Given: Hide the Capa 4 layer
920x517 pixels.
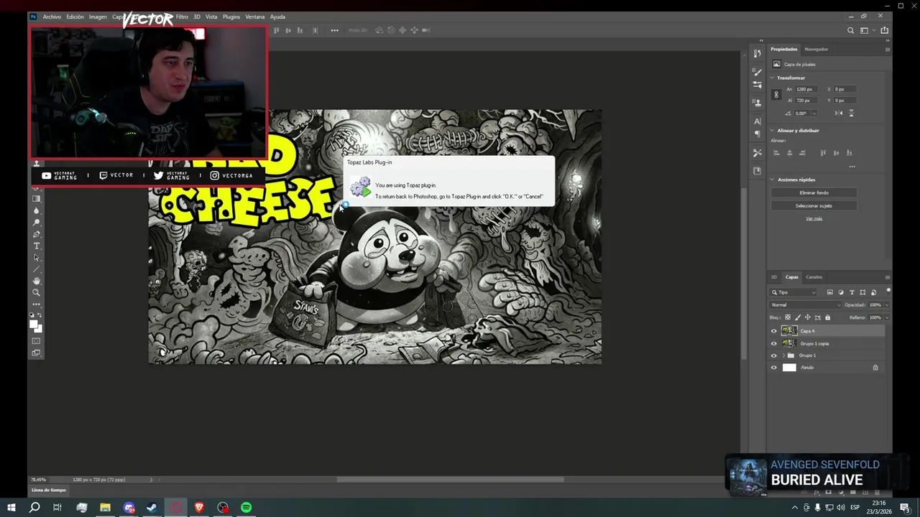Looking at the screenshot, I should [774, 331].
